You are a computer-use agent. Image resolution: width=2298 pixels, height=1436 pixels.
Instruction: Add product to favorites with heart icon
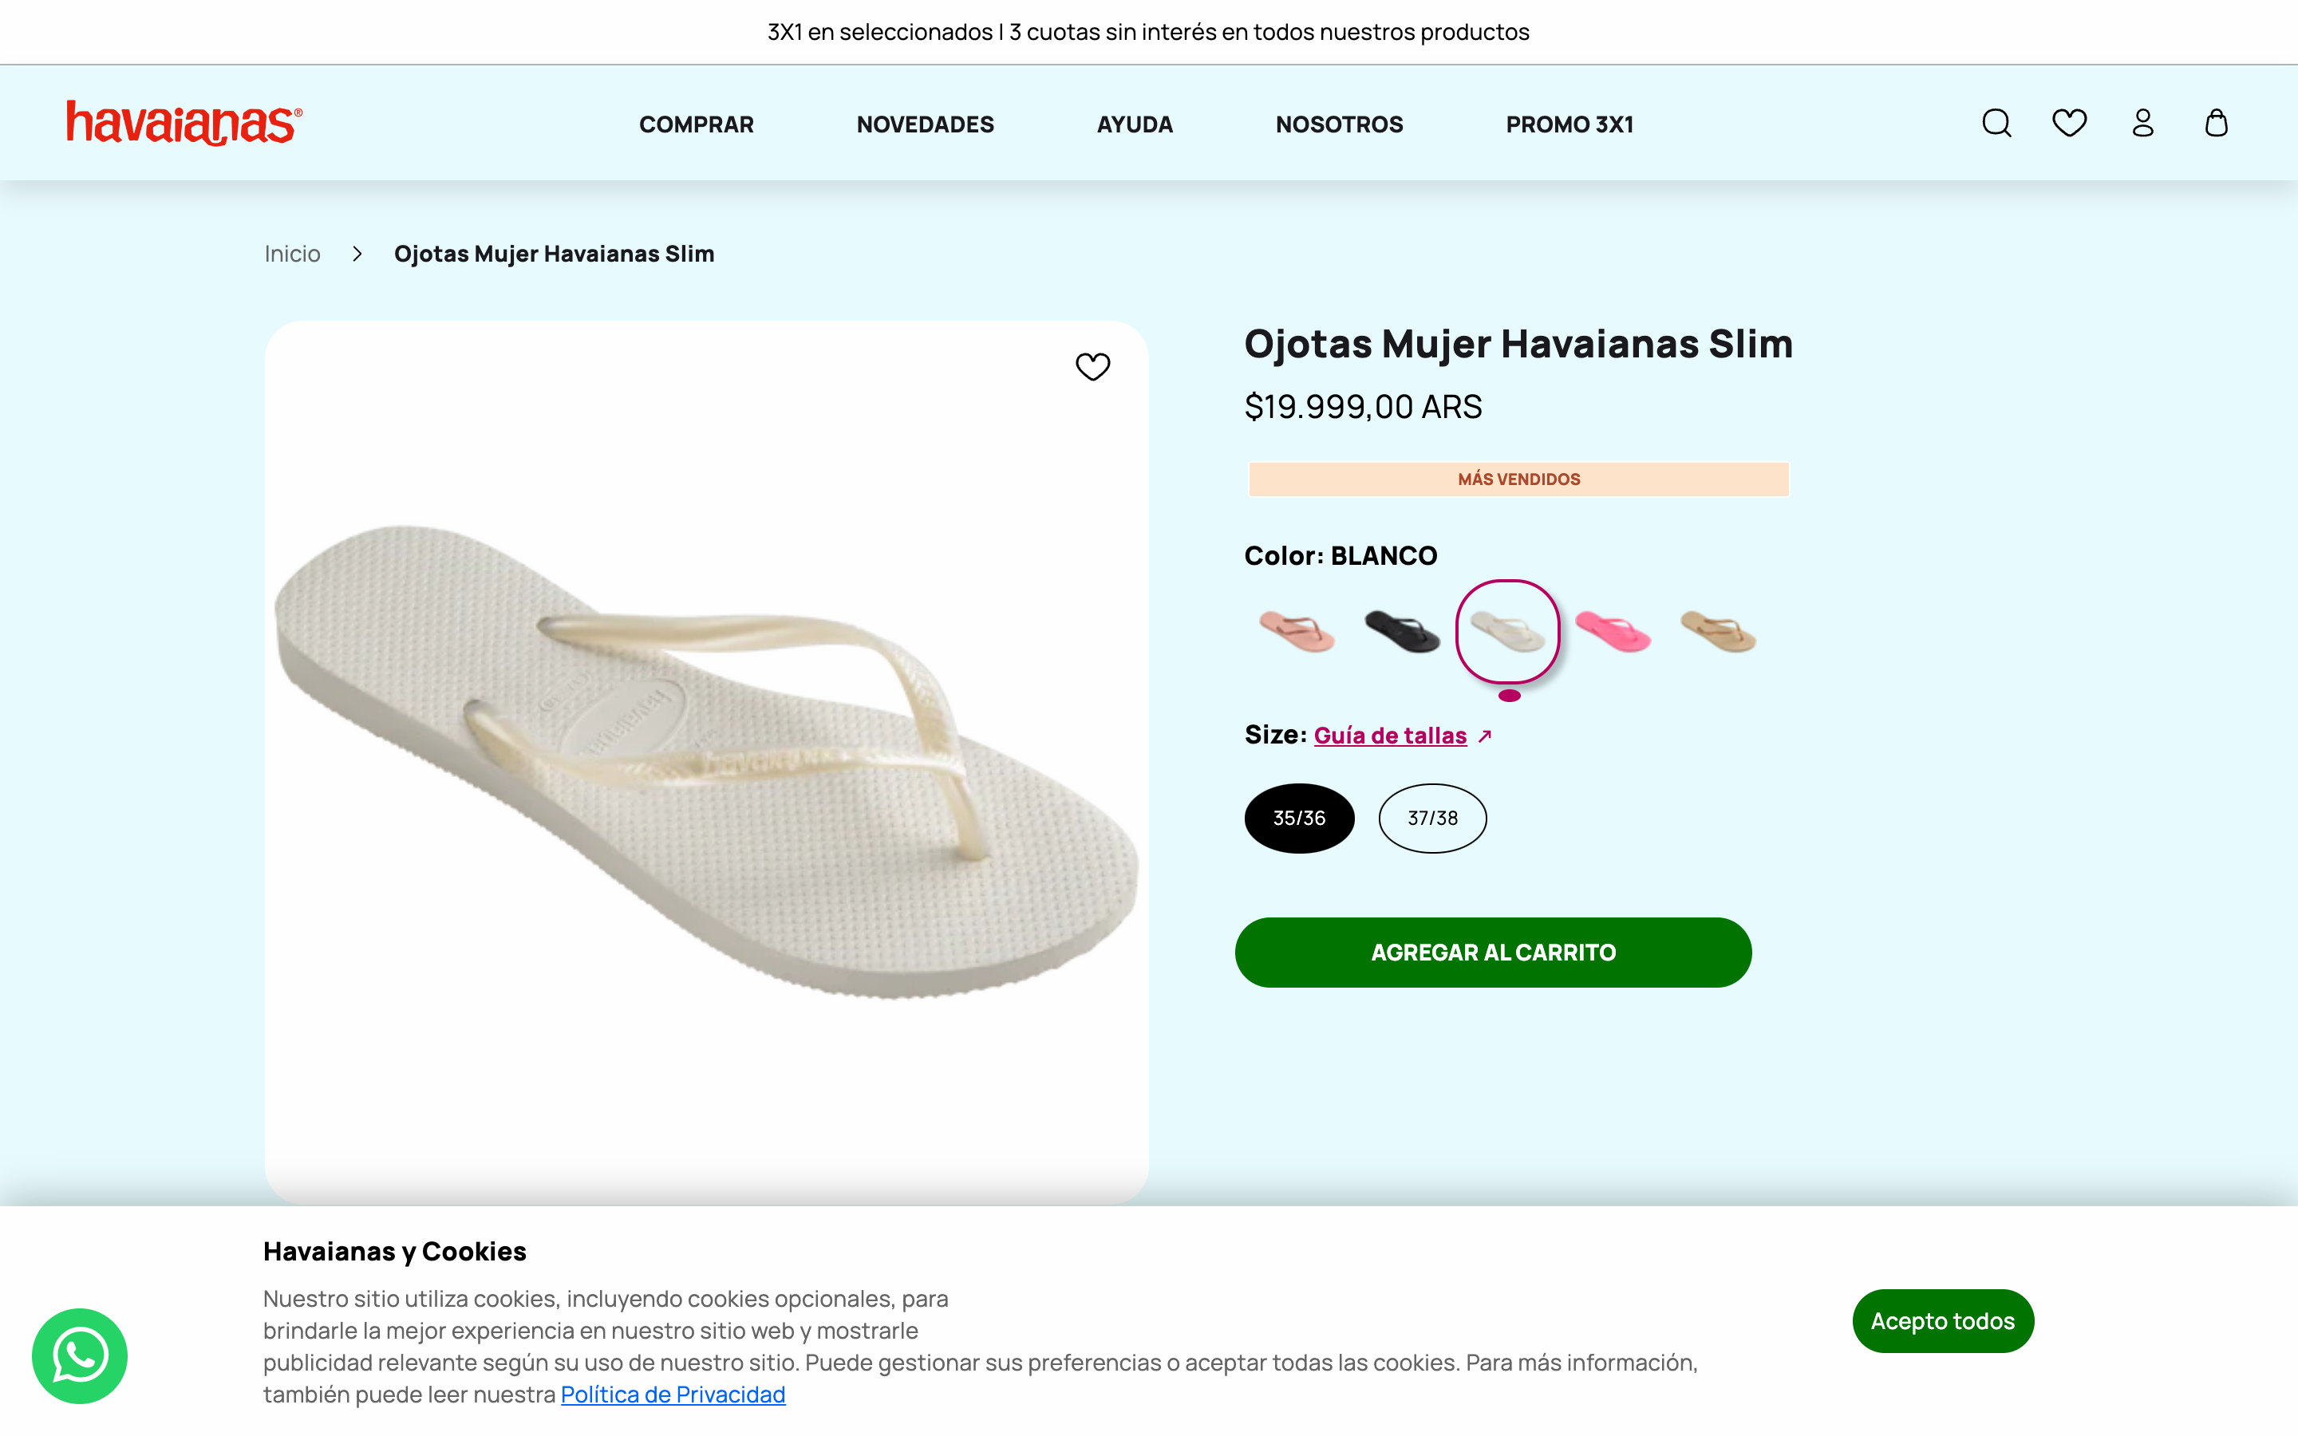(x=1092, y=365)
